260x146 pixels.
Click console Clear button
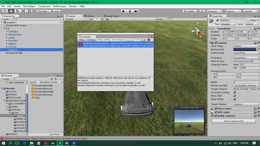(x=82, y=40)
